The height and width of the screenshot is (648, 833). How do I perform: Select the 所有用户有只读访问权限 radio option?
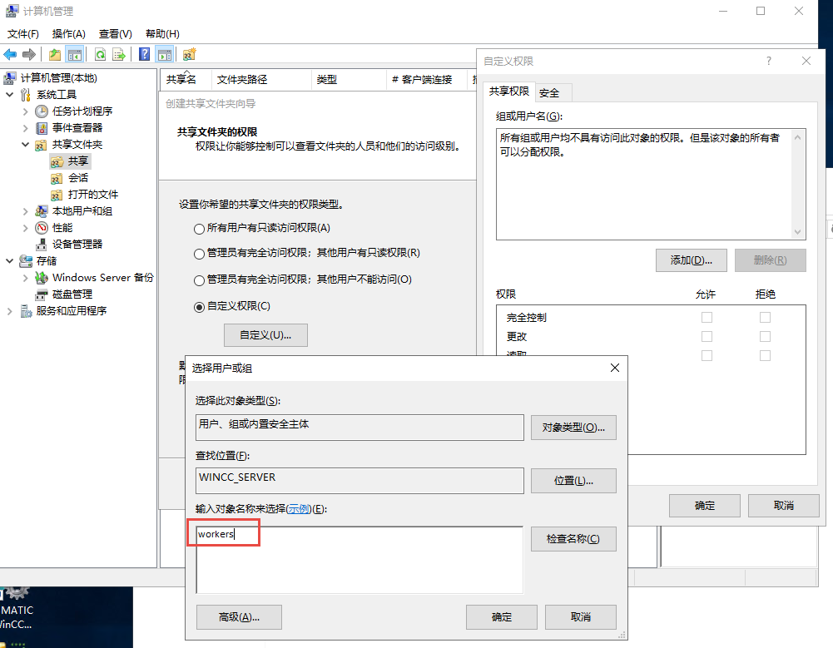point(199,228)
